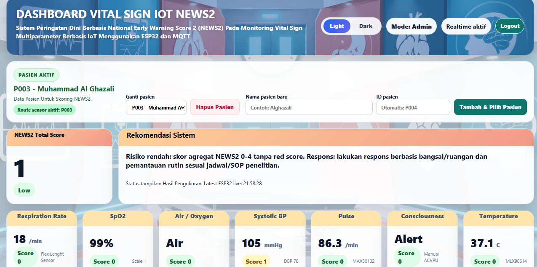This screenshot has width=537, height=267.
Task: Click the Route sensor aktif: P003 badge
Action: click(x=45, y=110)
